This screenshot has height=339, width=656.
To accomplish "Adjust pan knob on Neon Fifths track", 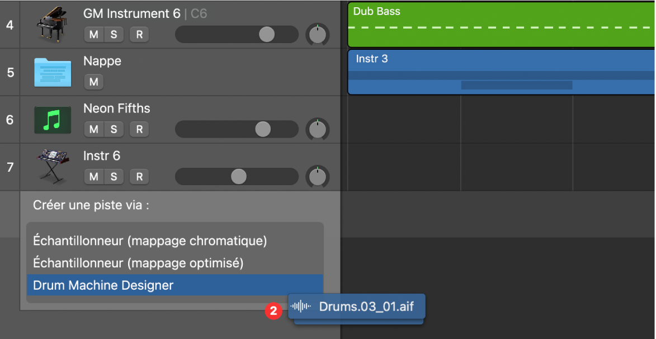I will point(318,129).
